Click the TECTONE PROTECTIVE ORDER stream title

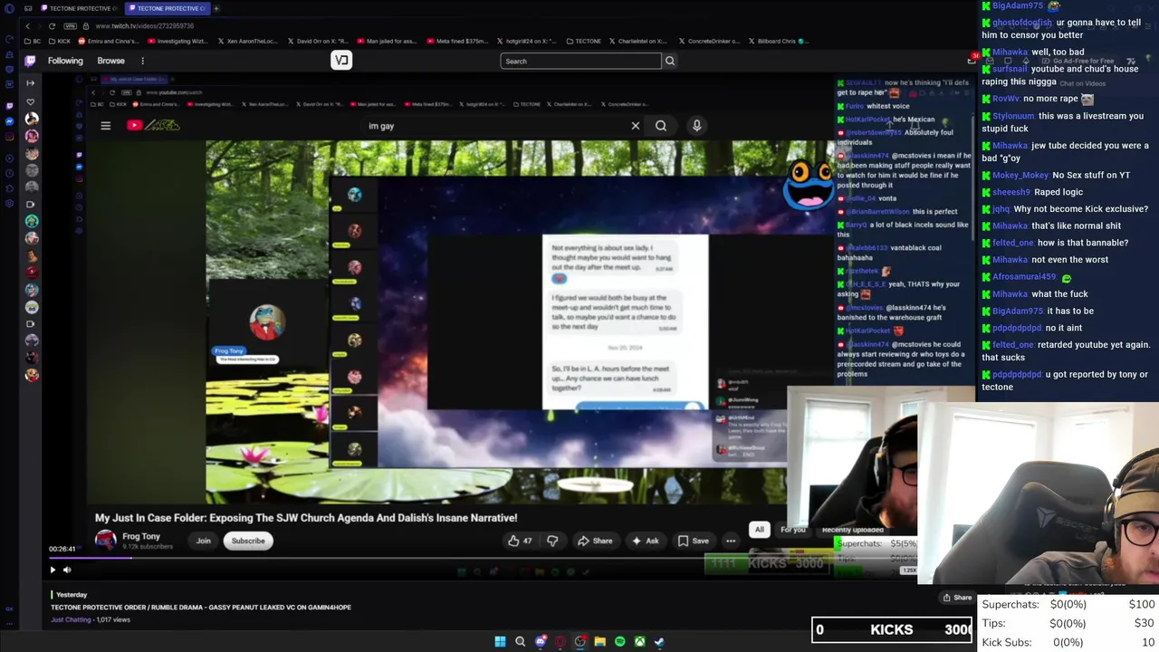[201, 607]
